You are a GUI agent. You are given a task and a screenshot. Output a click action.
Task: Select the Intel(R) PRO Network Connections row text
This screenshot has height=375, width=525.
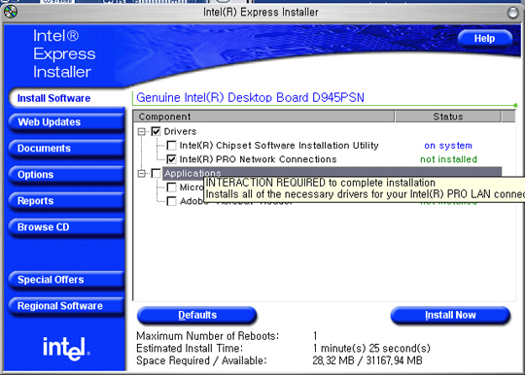tap(258, 159)
